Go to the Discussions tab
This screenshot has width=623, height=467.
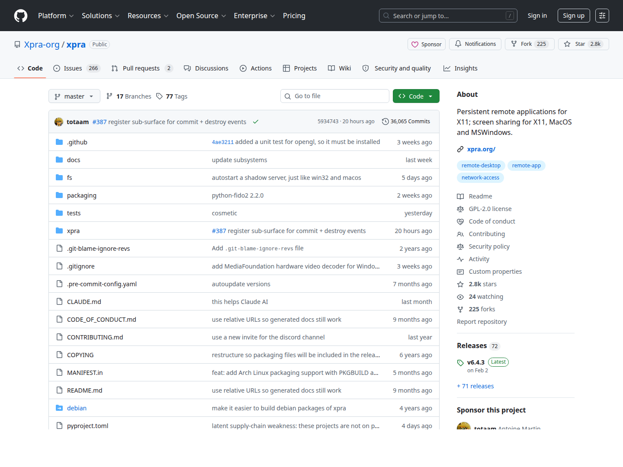coord(206,68)
